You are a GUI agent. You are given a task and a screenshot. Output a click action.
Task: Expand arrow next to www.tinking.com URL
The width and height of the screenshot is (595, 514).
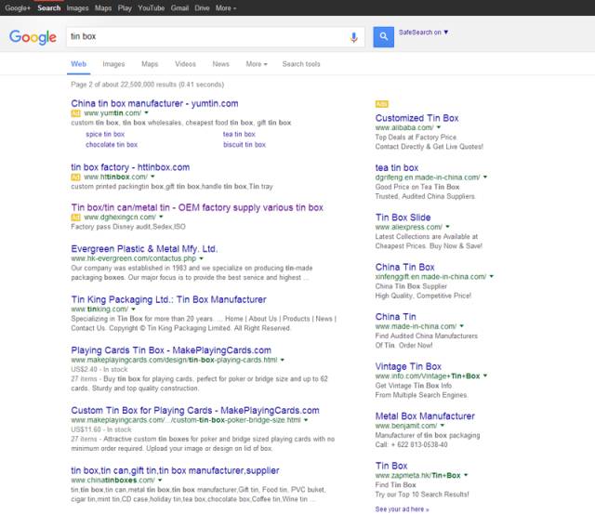pos(133,310)
